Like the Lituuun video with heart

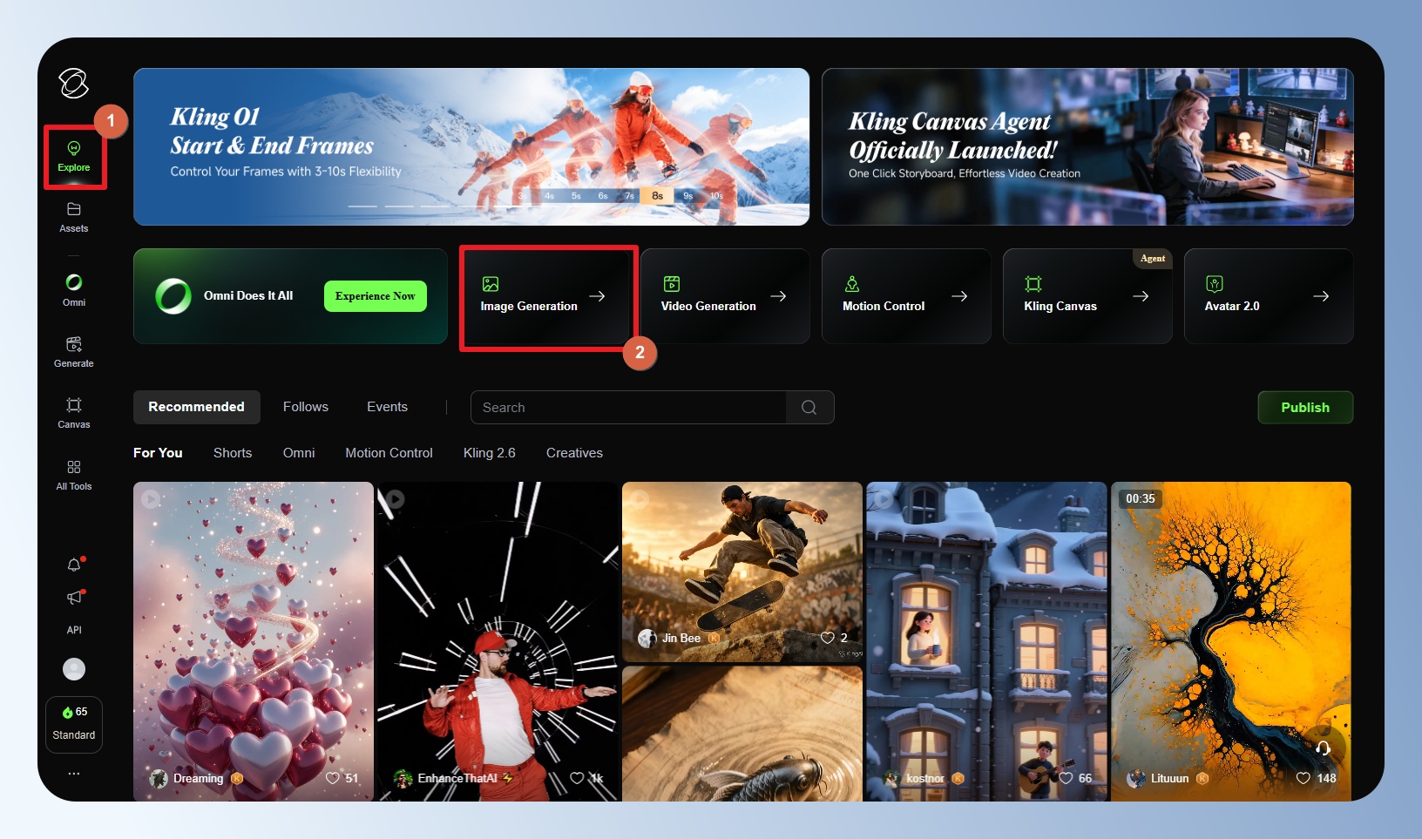point(1303,778)
